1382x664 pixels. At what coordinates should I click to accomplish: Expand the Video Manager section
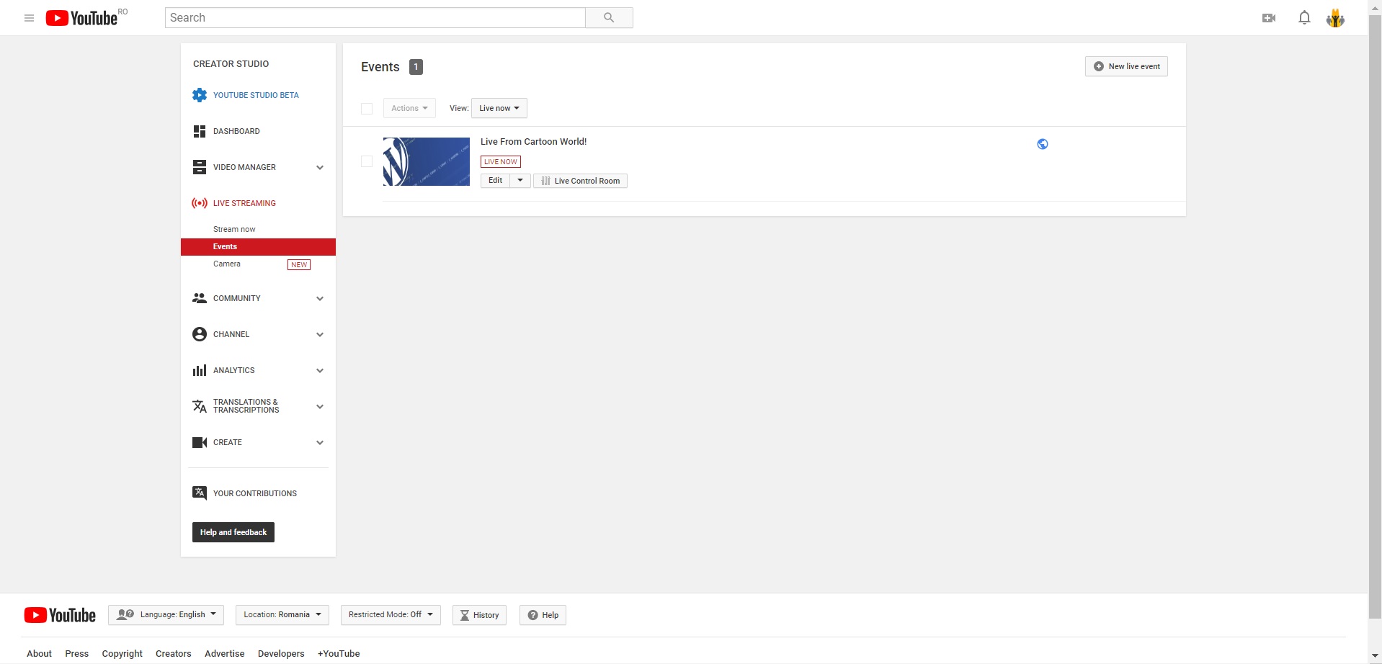[x=319, y=167]
